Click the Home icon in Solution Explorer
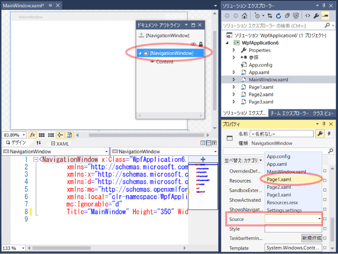Viewport: 338px width, 254px height. click(244, 16)
